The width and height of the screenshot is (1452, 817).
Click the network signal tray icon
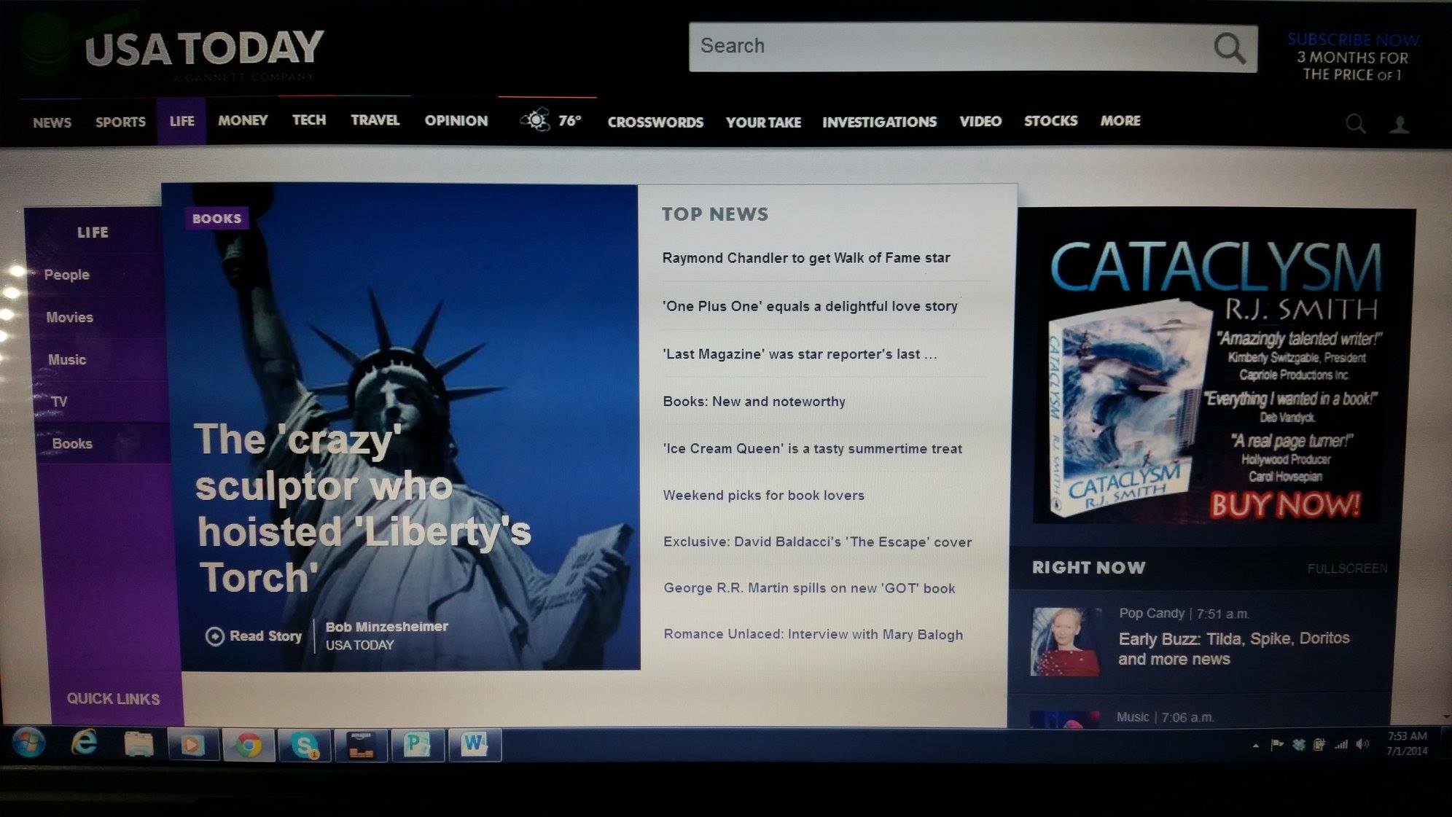point(1340,745)
